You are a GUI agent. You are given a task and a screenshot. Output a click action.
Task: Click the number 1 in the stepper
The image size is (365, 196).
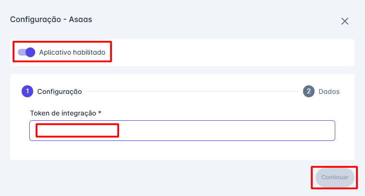tap(26, 91)
